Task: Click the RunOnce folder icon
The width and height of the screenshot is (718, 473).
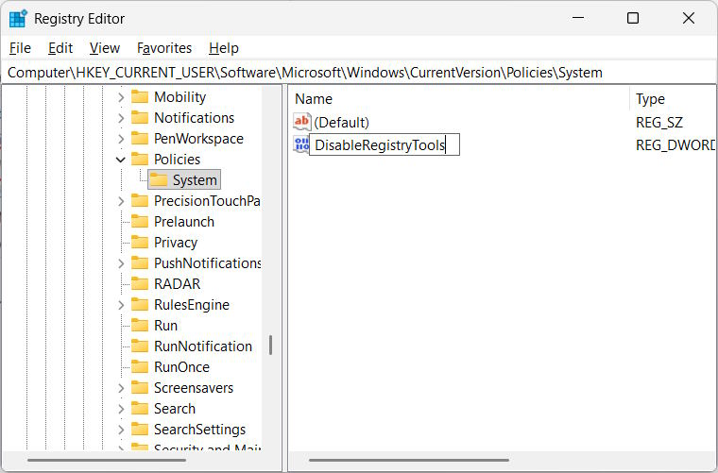Action: [140, 367]
